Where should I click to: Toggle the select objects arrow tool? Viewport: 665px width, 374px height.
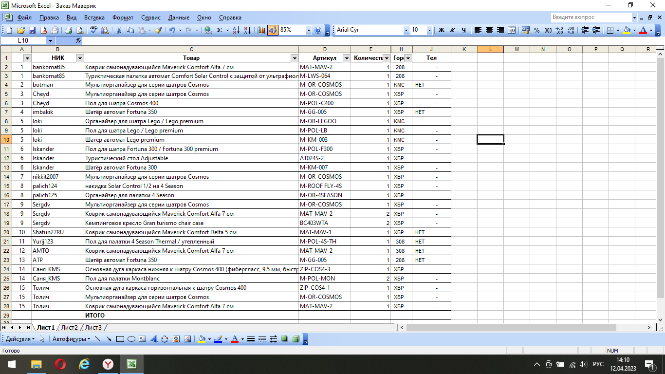(42, 339)
